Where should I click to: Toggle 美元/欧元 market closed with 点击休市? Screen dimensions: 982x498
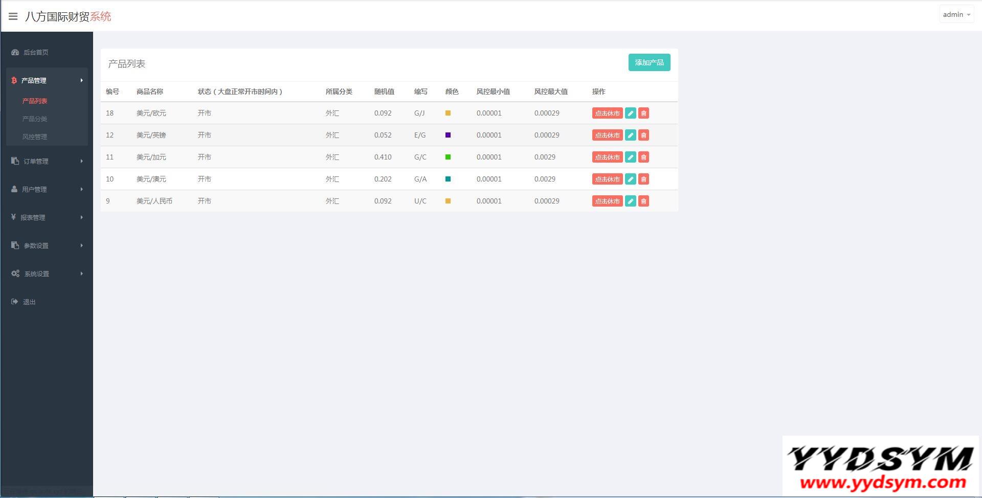click(607, 114)
